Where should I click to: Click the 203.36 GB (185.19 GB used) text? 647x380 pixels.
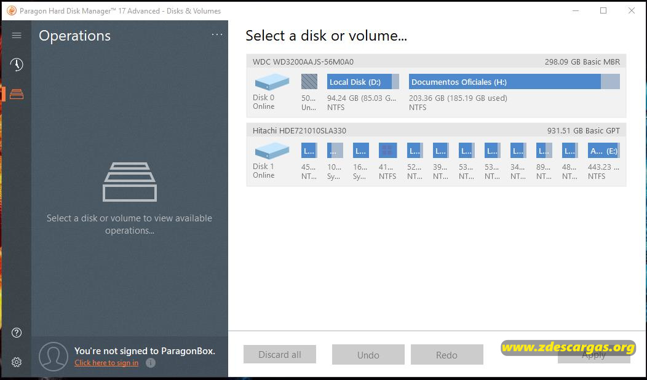point(458,98)
